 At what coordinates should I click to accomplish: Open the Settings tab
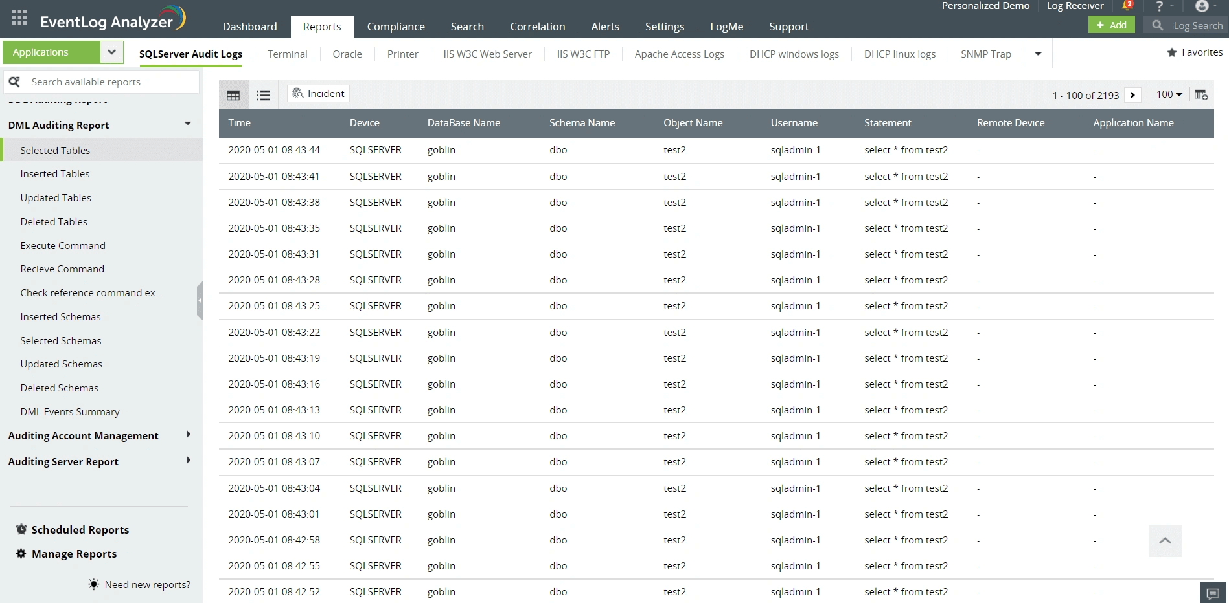click(x=665, y=27)
